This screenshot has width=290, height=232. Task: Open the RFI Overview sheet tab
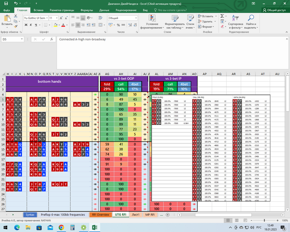click(x=101, y=215)
